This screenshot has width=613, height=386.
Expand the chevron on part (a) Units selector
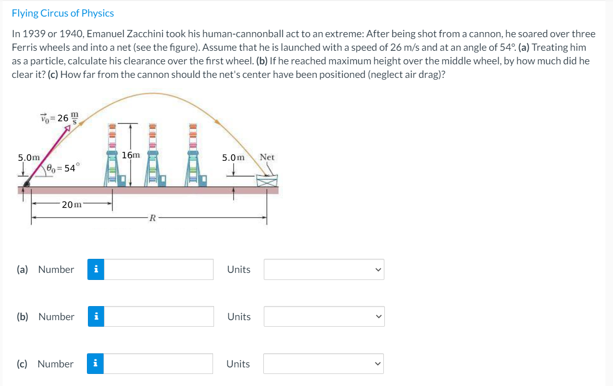point(378,269)
